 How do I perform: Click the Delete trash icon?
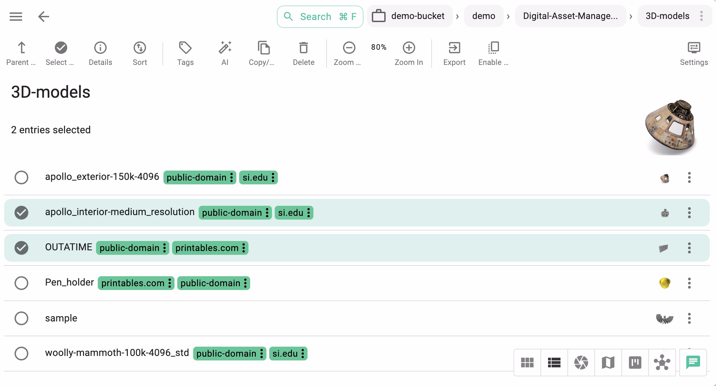point(303,48)
